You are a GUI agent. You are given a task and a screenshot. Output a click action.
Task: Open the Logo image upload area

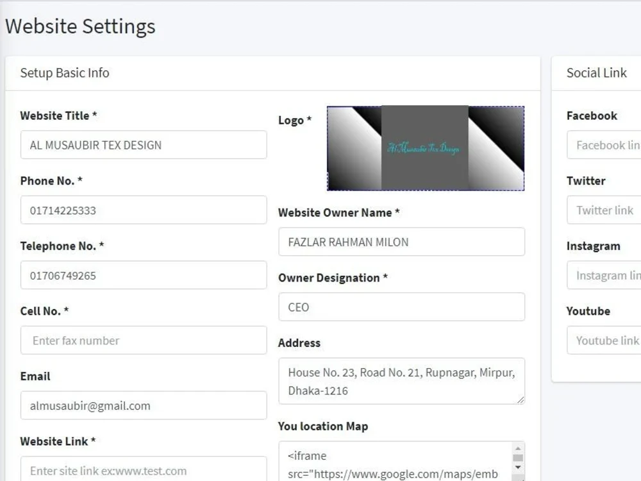(426, 149)
